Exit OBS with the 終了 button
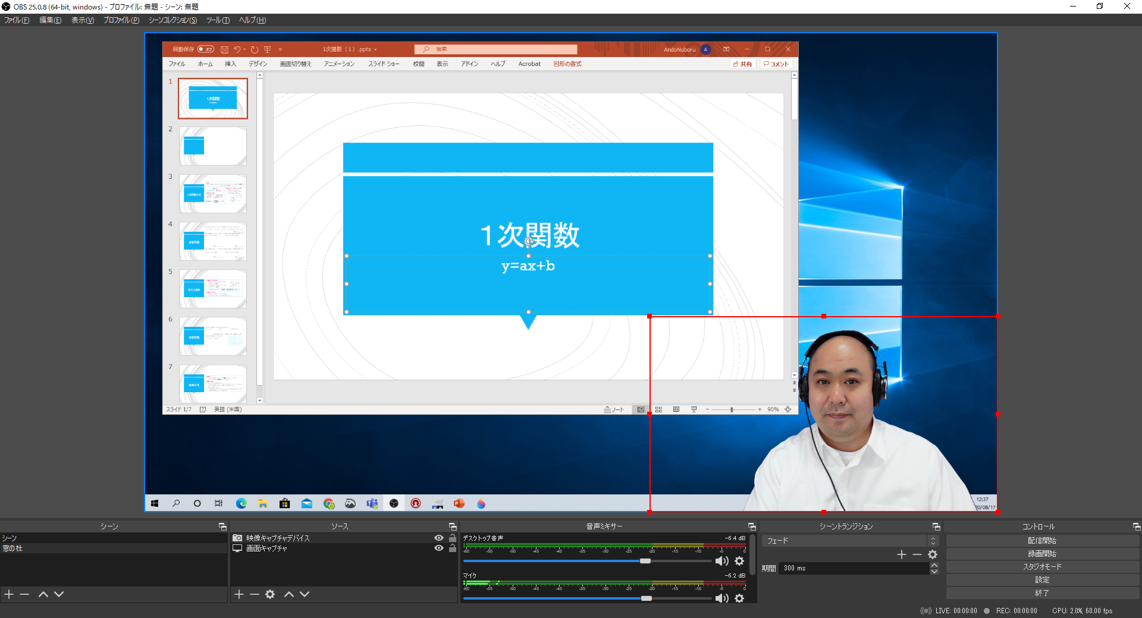Viewport: 1142px width, 618px height. pos(1042,593)
